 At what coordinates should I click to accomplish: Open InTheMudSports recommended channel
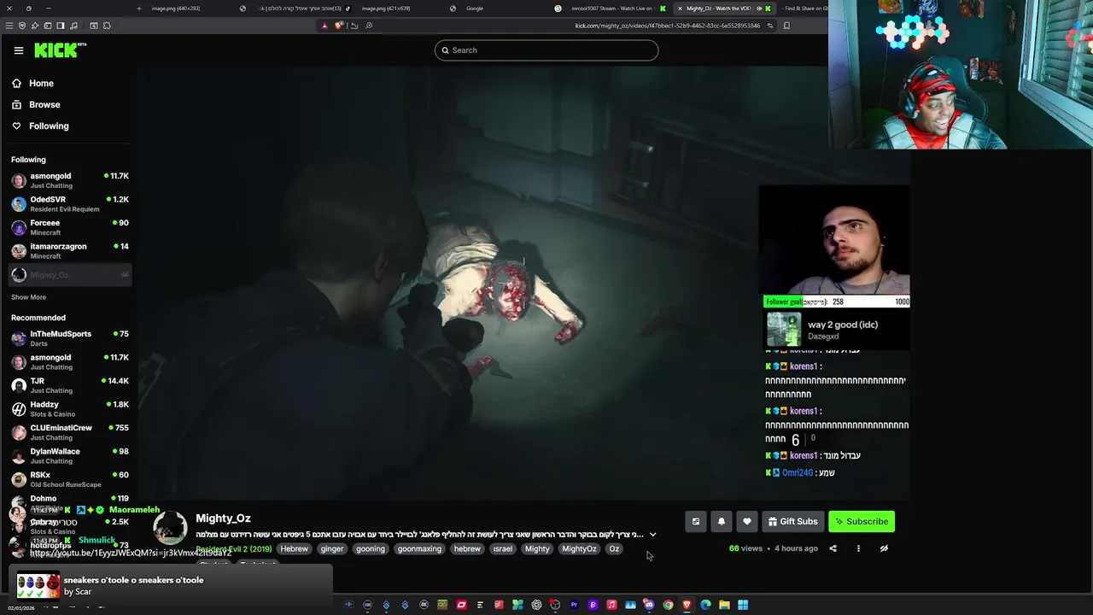pyautogui.click(x=70, y=338)
